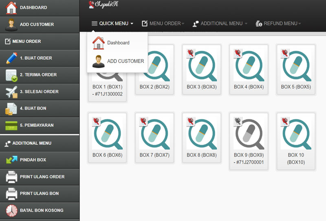This screenshot has height=221, width=326.
Task: Open the QUICK MENU dropdown caret
Action: [x=132, y=24]
